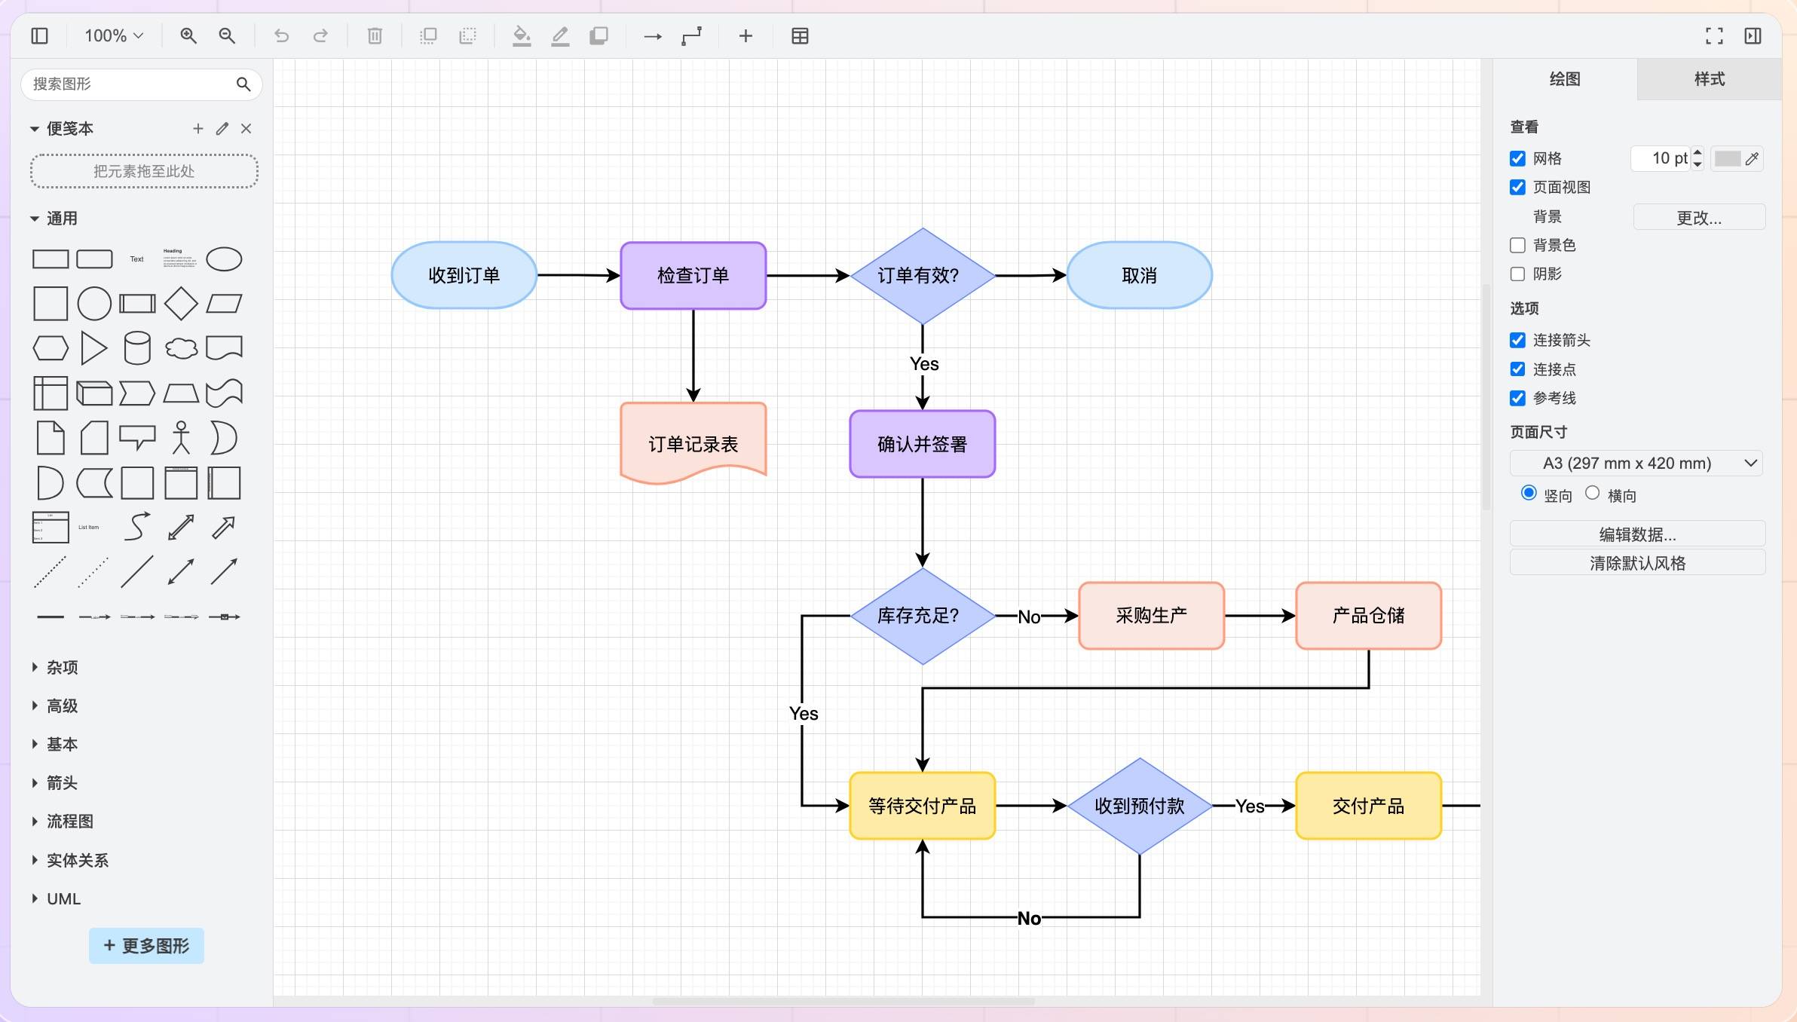Click the fill color bucket icon

point(521,35)
